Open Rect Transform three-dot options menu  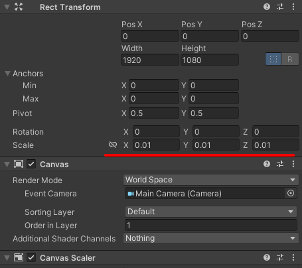coord(293,7)
